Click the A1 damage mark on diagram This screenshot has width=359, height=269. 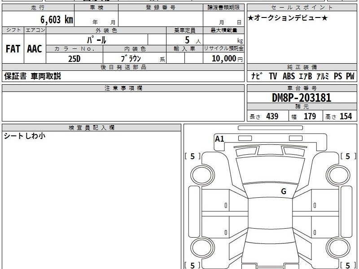coord(219,139)
